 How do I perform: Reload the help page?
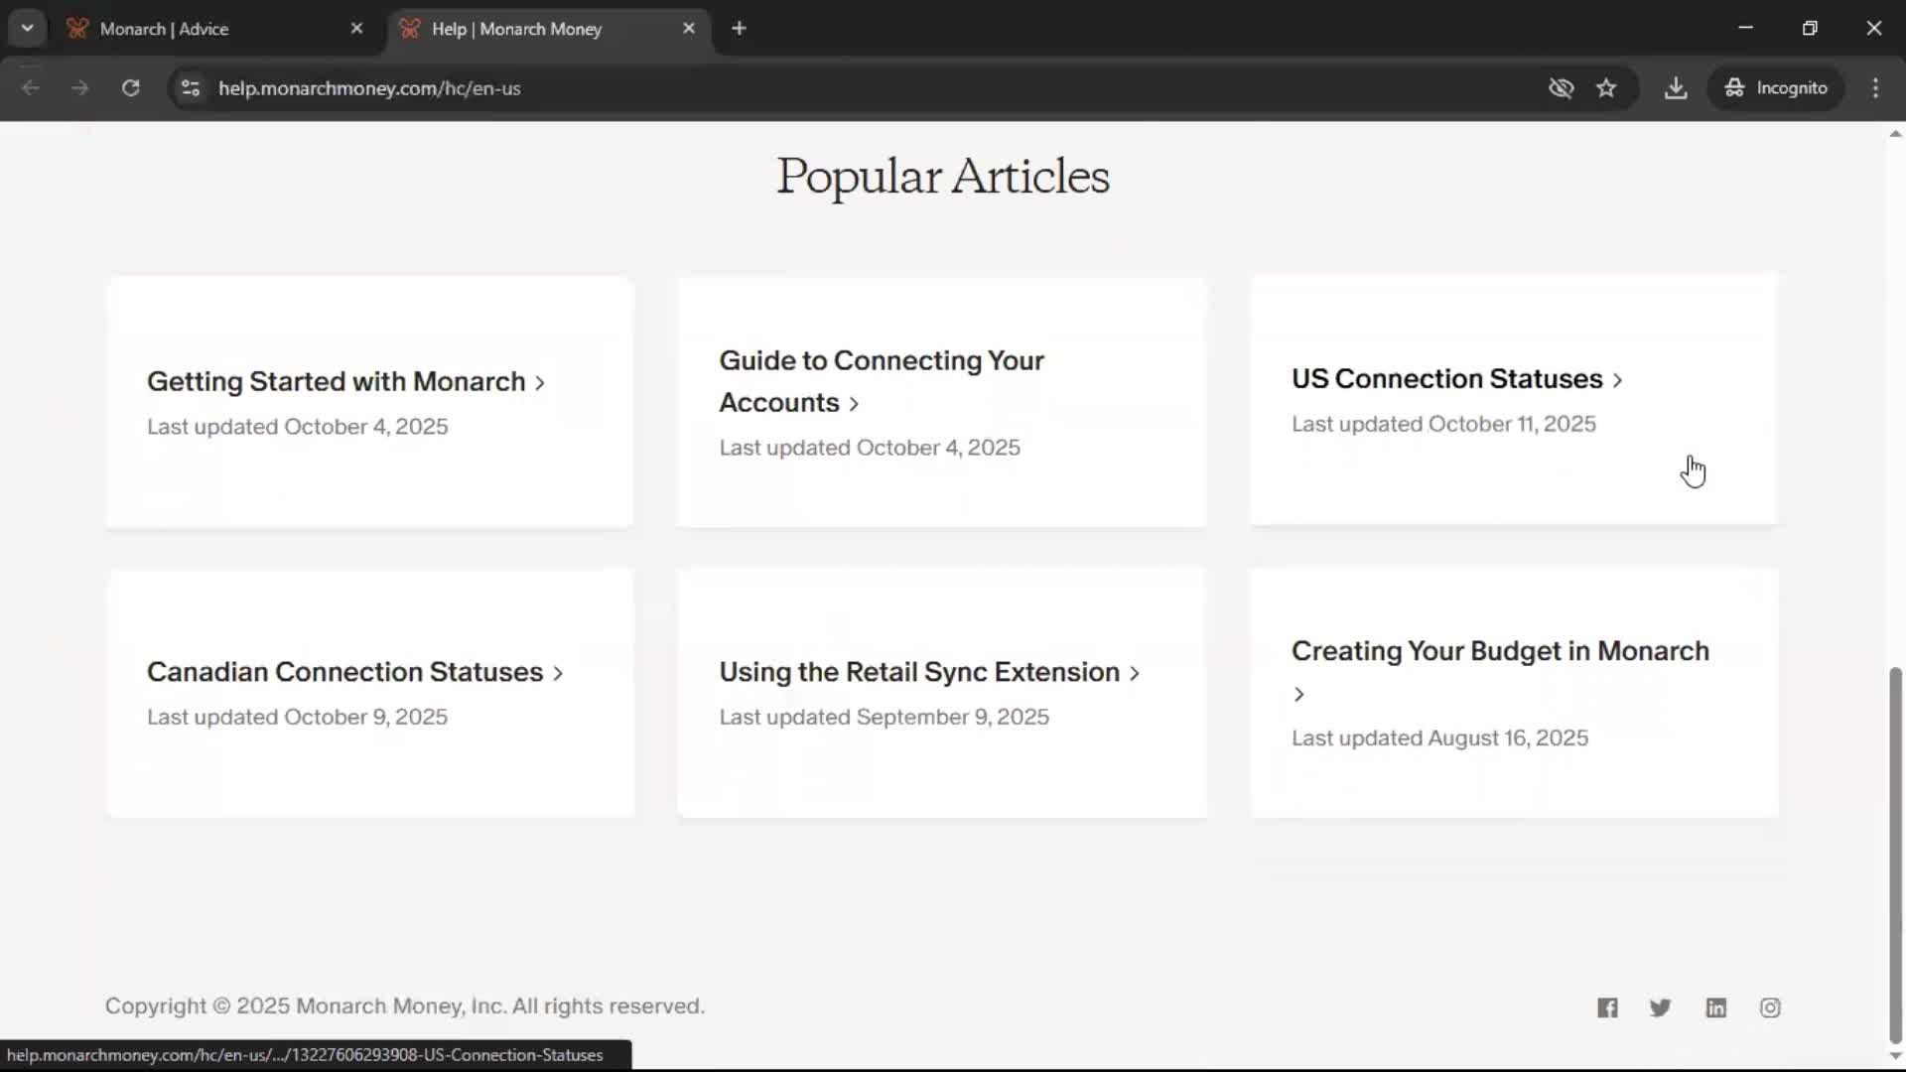pyautogui.click(x=130, y=88)
